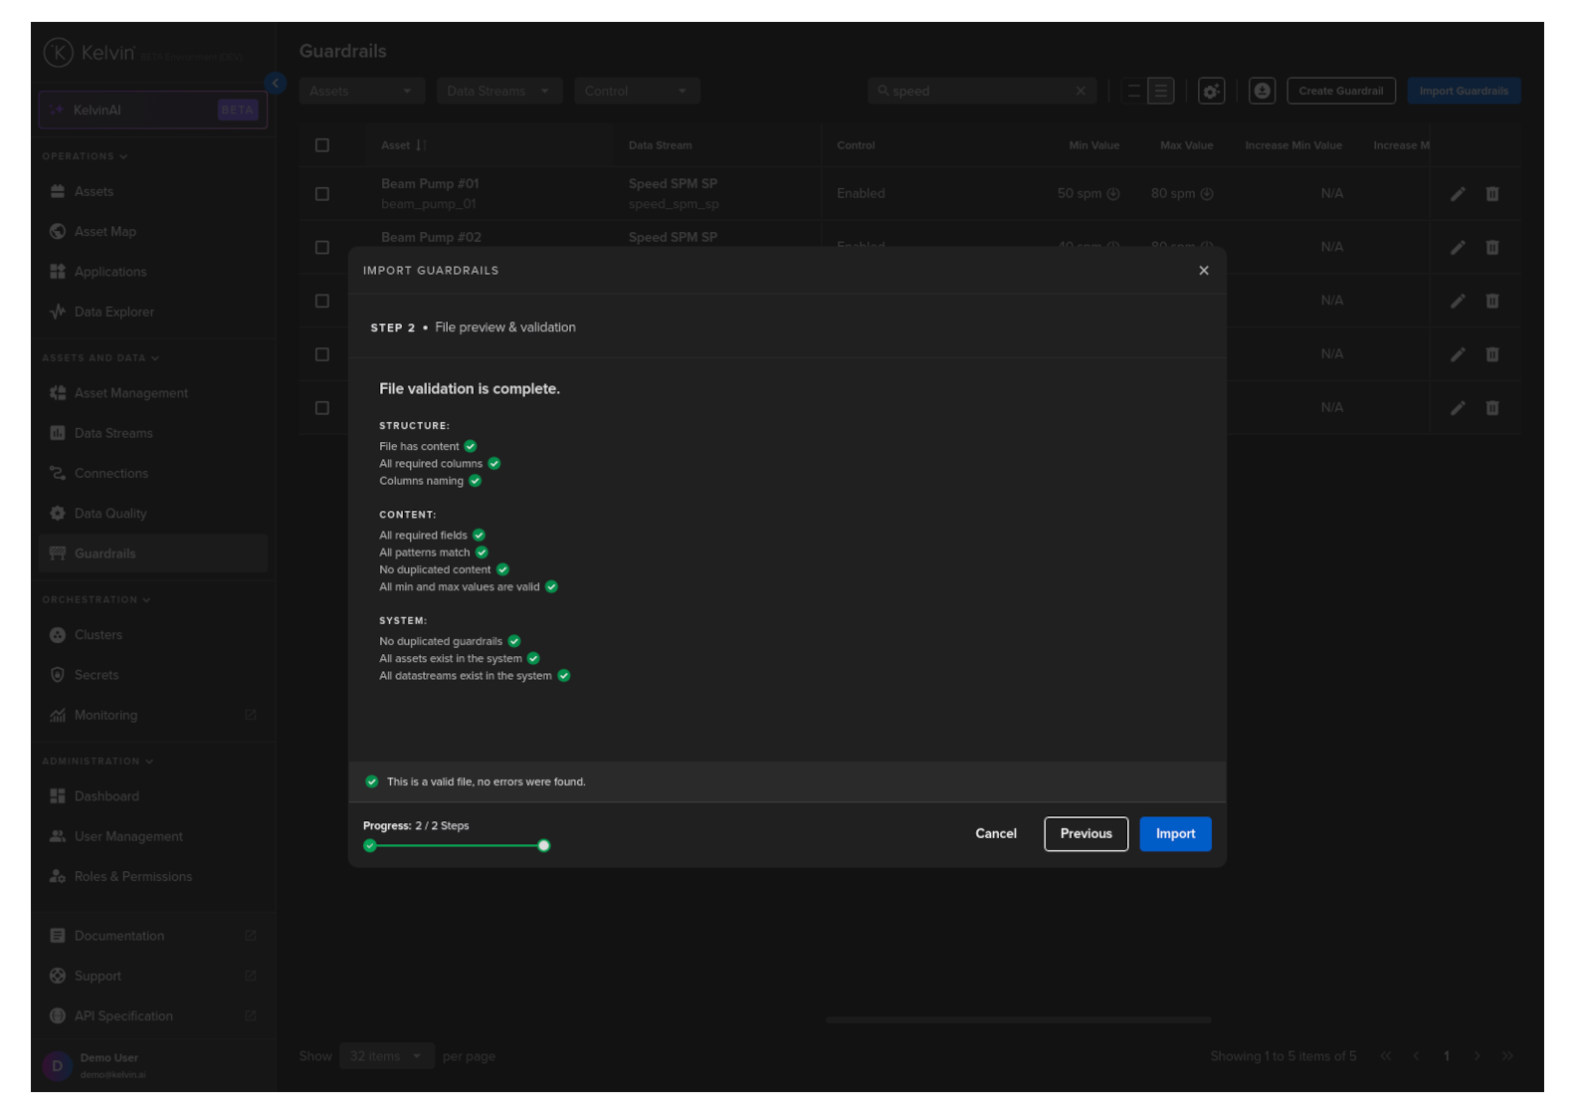Clear the speed search with the X icon
1576x1115 pixels.
pos(1081,92)
